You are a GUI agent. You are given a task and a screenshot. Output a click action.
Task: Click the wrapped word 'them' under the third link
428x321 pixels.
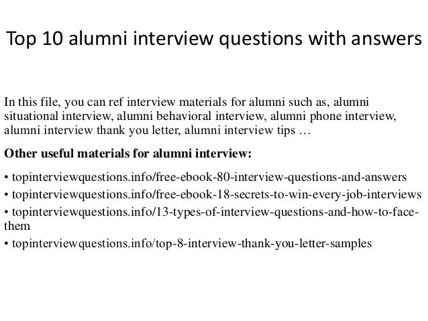(x=17, y=227)
